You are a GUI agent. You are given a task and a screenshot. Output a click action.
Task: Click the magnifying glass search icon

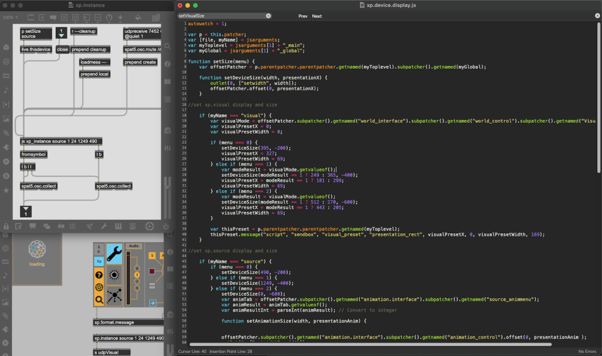coord(99,300)
